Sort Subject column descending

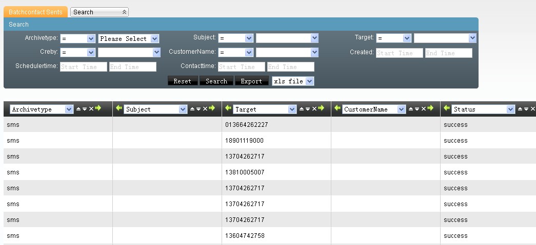pyautogui.click(x=198, y=109)
